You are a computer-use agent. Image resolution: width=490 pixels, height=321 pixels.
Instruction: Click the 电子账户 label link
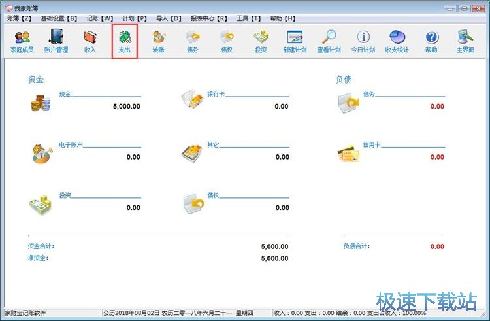(71, 144)
